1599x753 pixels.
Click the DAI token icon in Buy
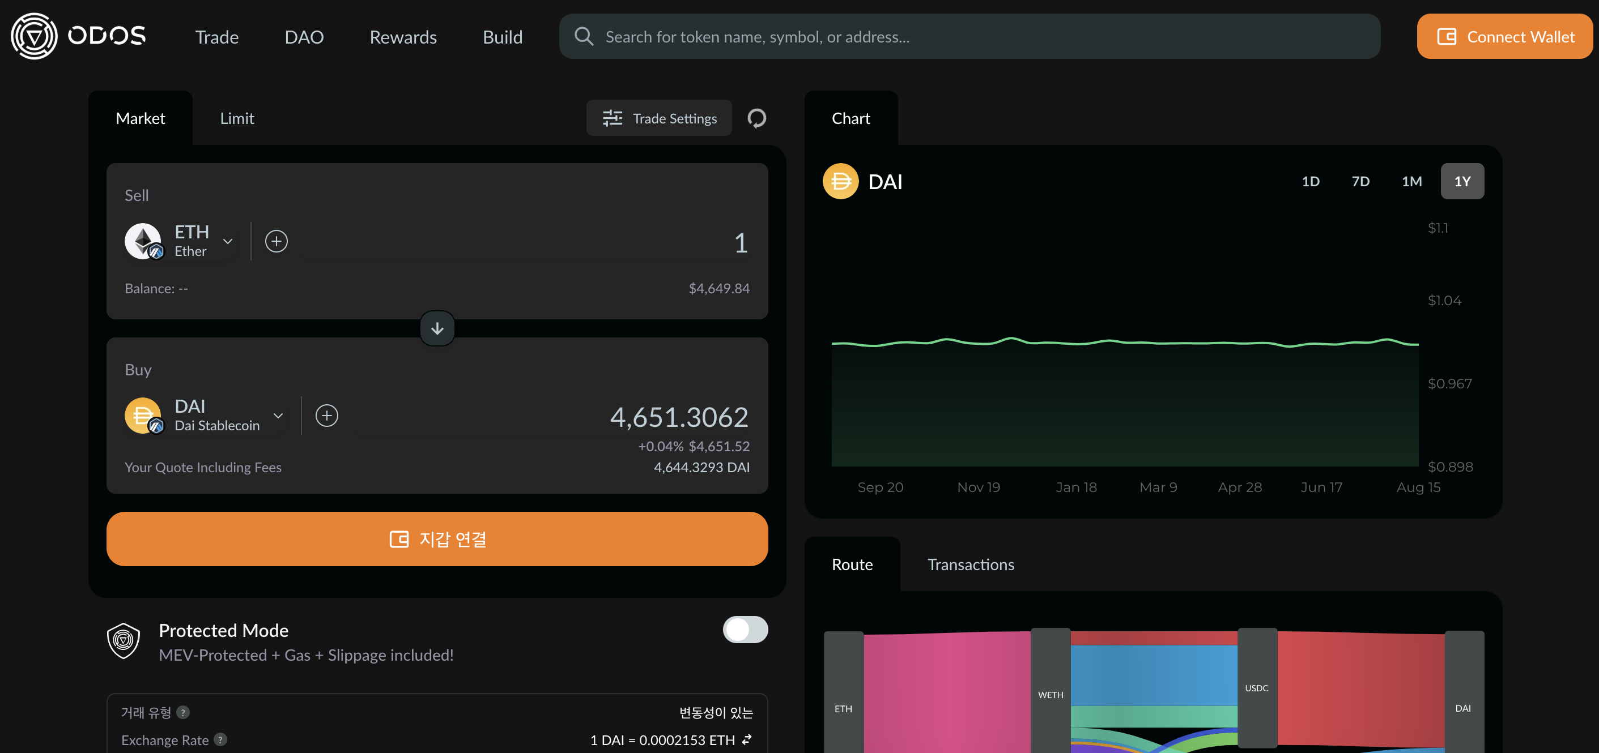pyautogui.click(x=143, y=416)
